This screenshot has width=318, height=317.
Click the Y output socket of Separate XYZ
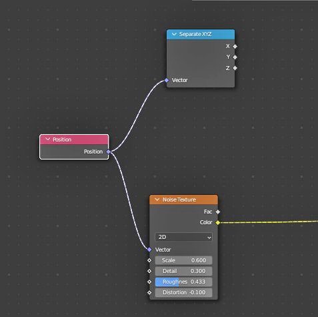235,57
